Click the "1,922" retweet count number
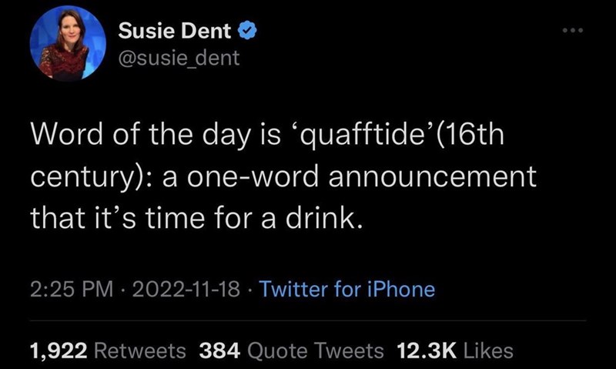The image size is (616, 369). (x=59, y=351)
